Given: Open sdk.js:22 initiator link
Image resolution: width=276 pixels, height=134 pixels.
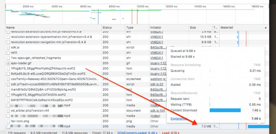Looking at the screenshot, I should 157,84.
